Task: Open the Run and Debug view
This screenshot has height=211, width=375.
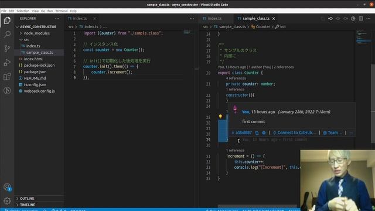Action: click(x=7, y=62)
